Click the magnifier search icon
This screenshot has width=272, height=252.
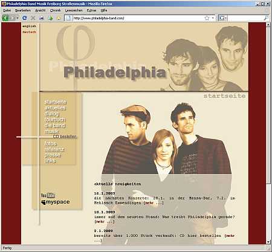click(266, 18)
